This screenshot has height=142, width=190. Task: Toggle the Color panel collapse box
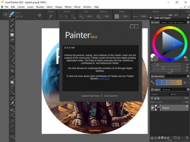(x=152, y=22)
